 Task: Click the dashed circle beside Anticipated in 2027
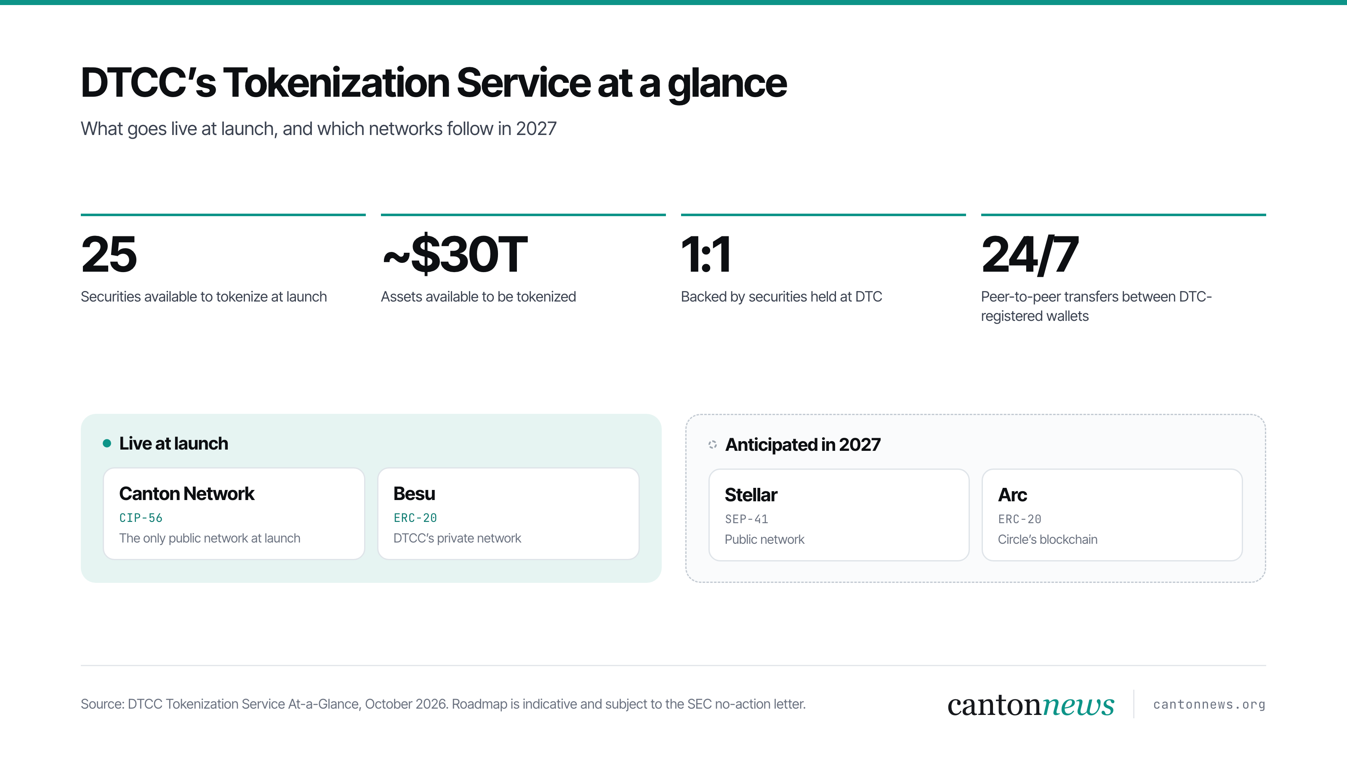point(712,445)
